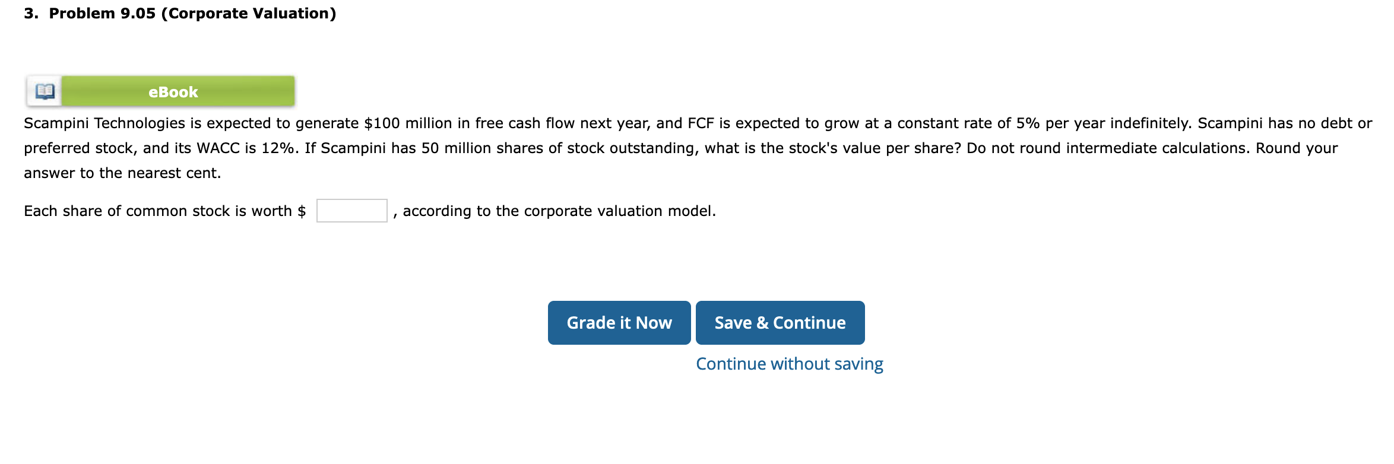Image resolution: width=1394 pixels, height=464 pixels.
Task: Click the book icon on the eBook toolbar
Action: (43, 91)
